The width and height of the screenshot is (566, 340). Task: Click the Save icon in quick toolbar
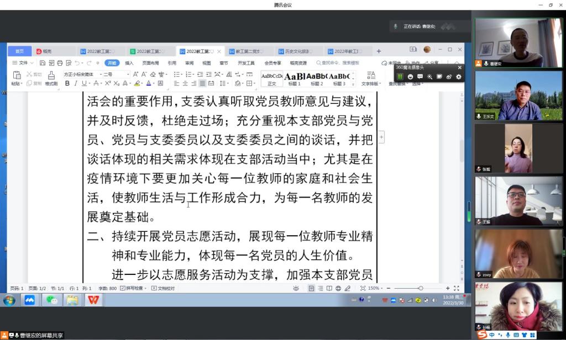click(x=43, y=63)
